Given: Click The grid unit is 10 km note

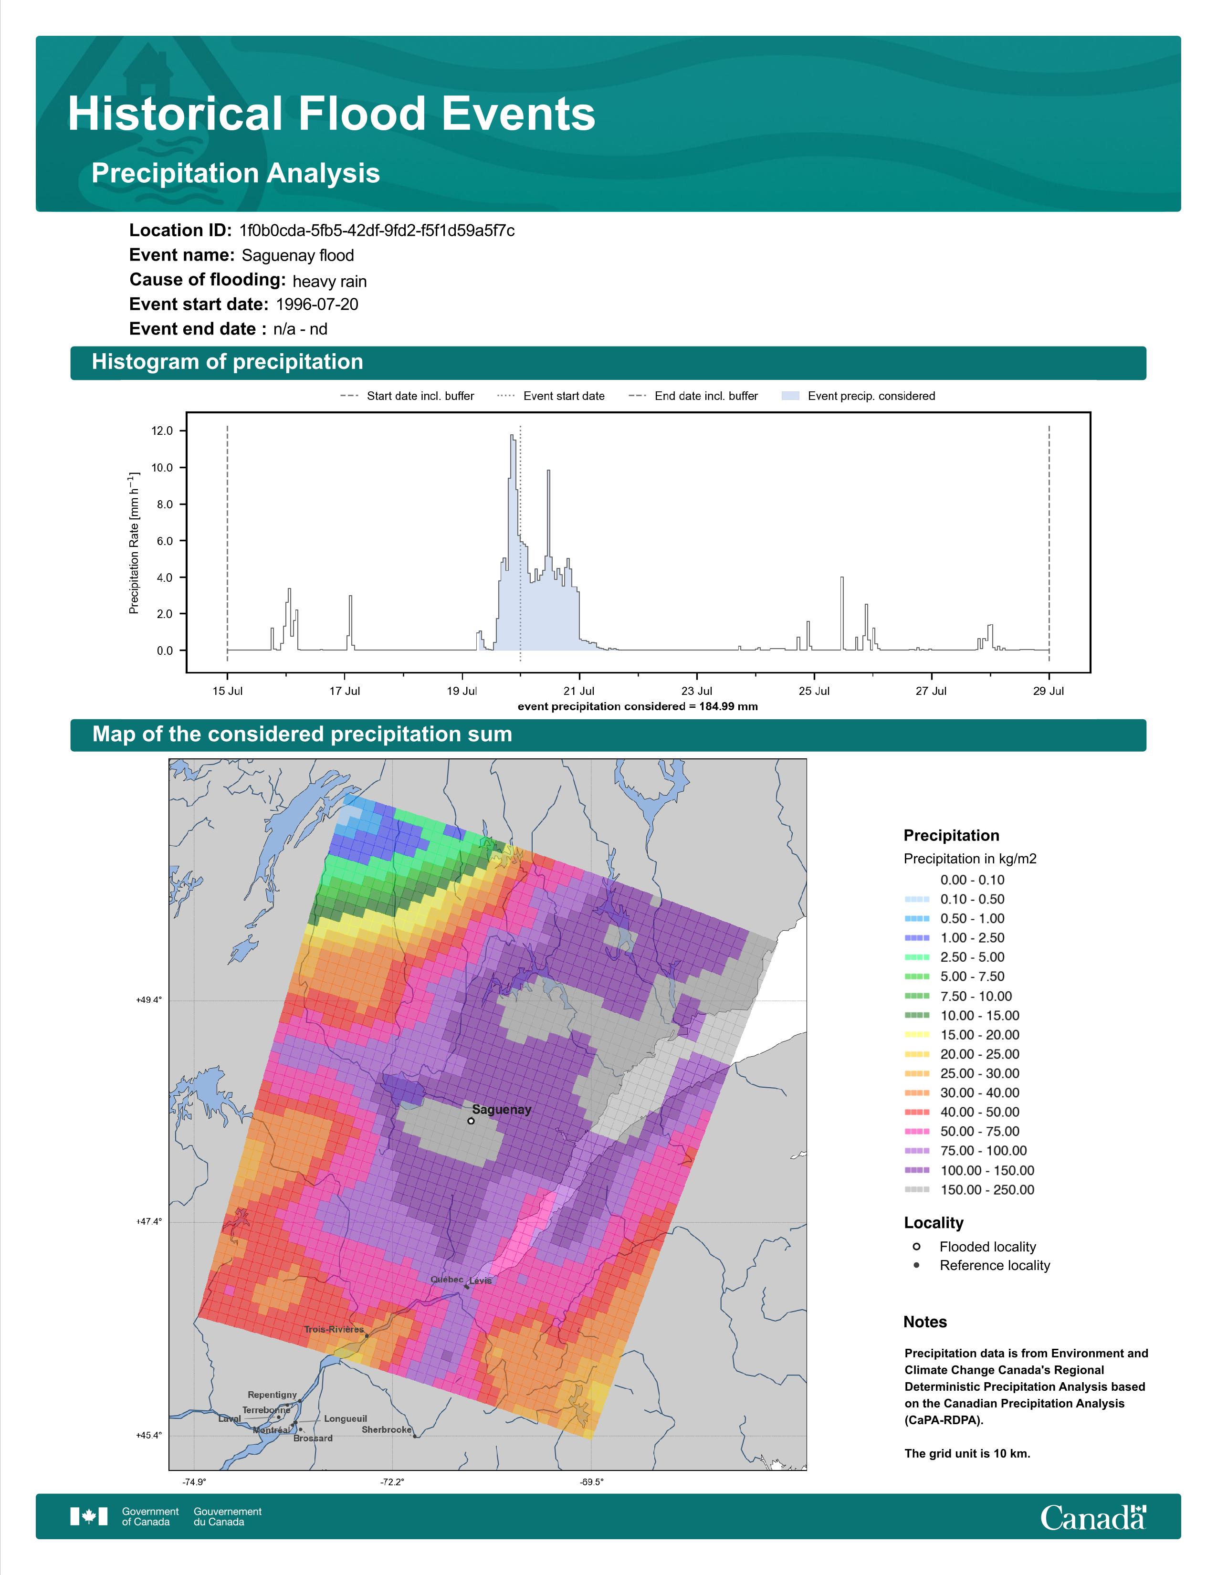Looking at the screenshot, I should pyautogui.click(x=967, y=1453).
